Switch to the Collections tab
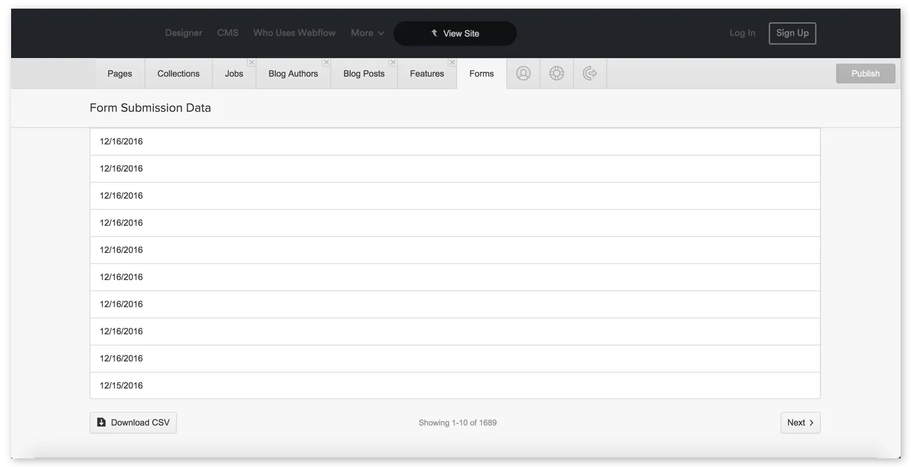The width and height of the screenshot is (911, 467). pos(178,73)
